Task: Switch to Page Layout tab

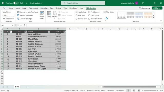Action: click(33, 8)
